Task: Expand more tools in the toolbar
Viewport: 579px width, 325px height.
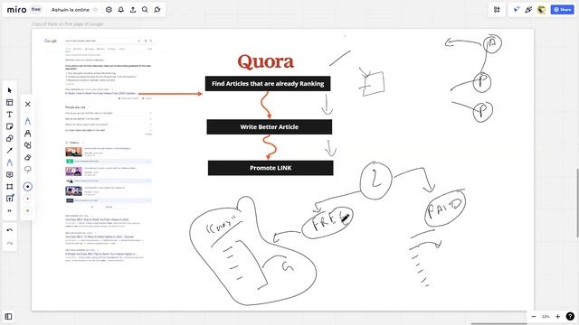Action: coord(10,210)
